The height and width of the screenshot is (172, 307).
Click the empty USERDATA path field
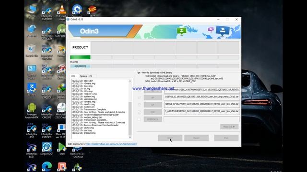click(x=201, y=119)
